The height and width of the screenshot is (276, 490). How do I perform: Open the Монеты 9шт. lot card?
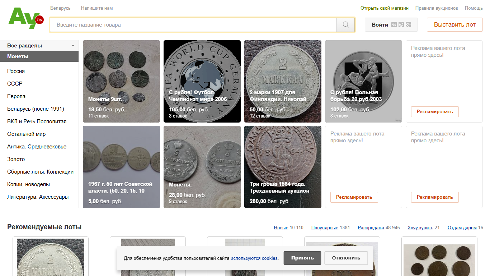click(x=121, y=81)
